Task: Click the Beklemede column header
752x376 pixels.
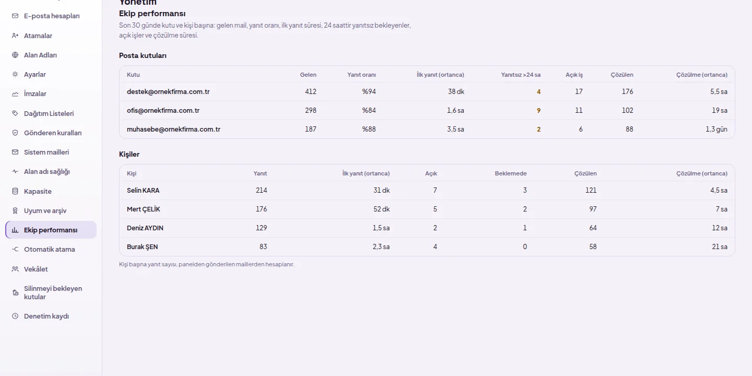Action: point(511,173)
